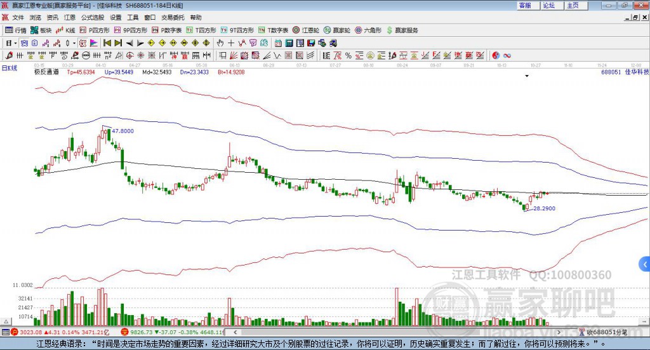Click the 28.2900 low price label
650x350 pixels.
point(544,208)
